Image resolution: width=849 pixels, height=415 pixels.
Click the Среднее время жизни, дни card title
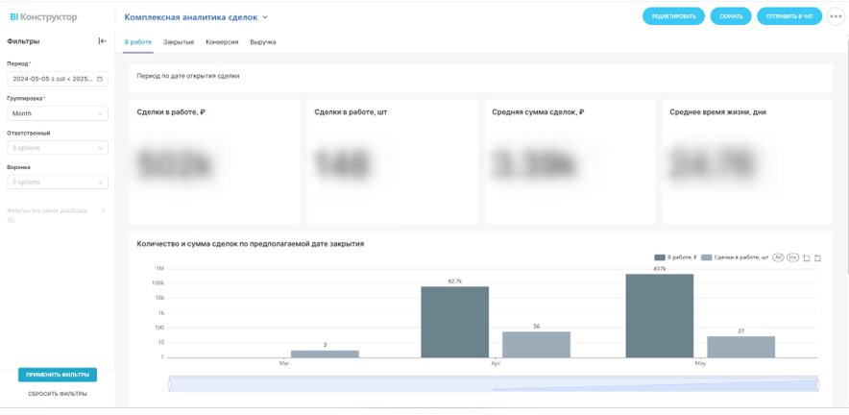pos(718,112)
